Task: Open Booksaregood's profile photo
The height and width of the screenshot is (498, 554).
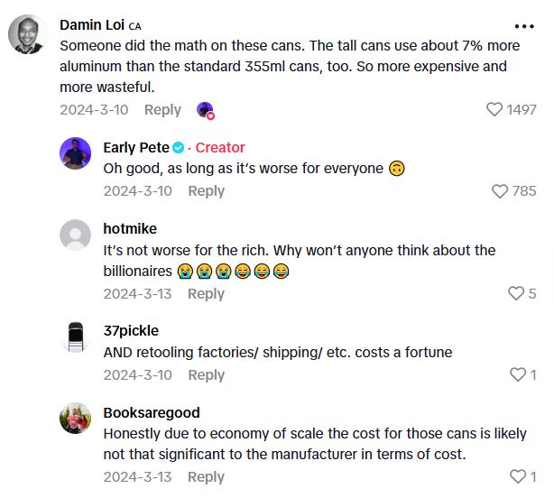Action: click(x=76, y=418)
